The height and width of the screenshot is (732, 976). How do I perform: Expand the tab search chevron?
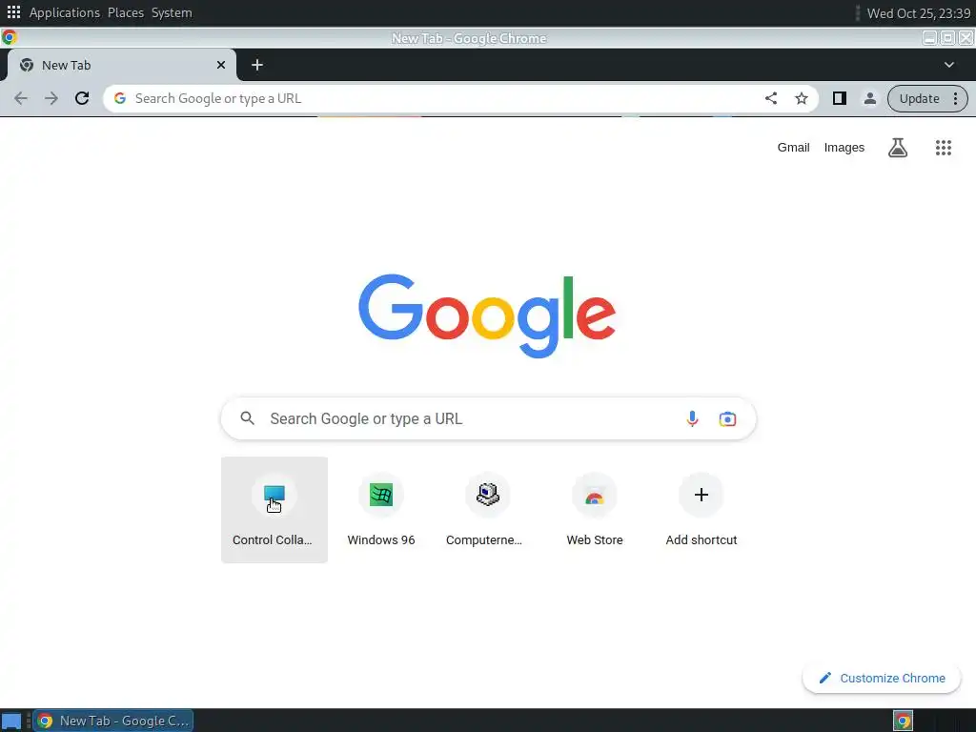coord(948,65)
